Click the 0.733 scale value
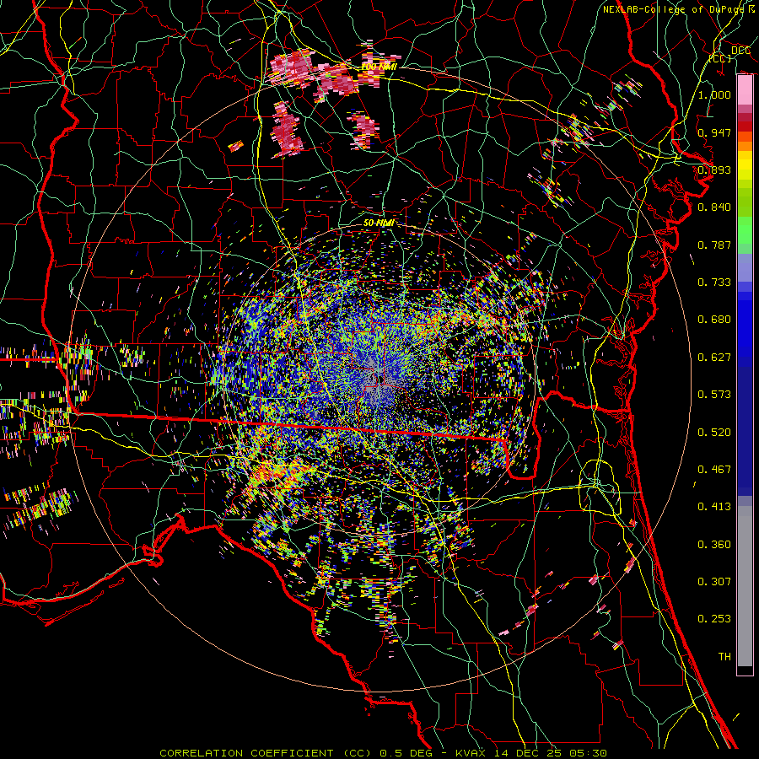This screenshot has height=759, width=759. (714, 283)
